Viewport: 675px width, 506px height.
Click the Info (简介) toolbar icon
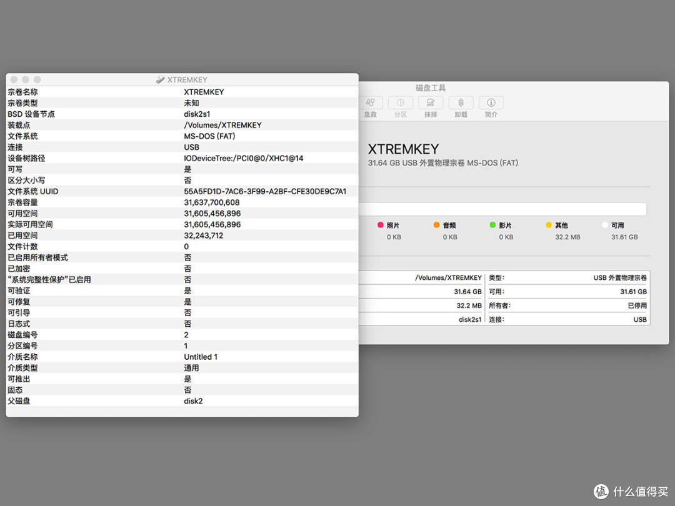491,103
